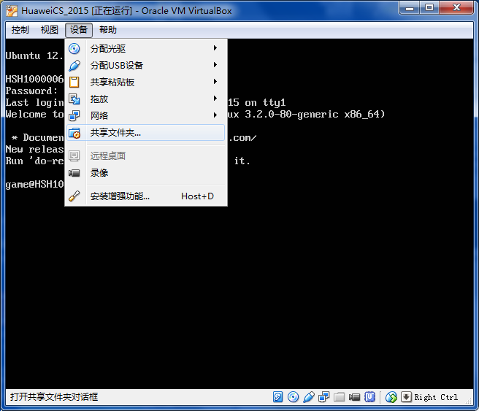Click the USB plug icon beside 分配USB设备
The image size is (479, 411).
pyautogui.click(x=74, y=66)
